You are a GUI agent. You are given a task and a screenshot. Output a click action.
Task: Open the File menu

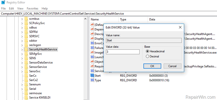[3, 8]
